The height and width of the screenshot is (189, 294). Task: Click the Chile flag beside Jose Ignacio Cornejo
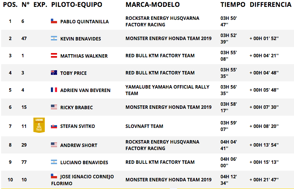pyautogui.click(x=54, y=176)
